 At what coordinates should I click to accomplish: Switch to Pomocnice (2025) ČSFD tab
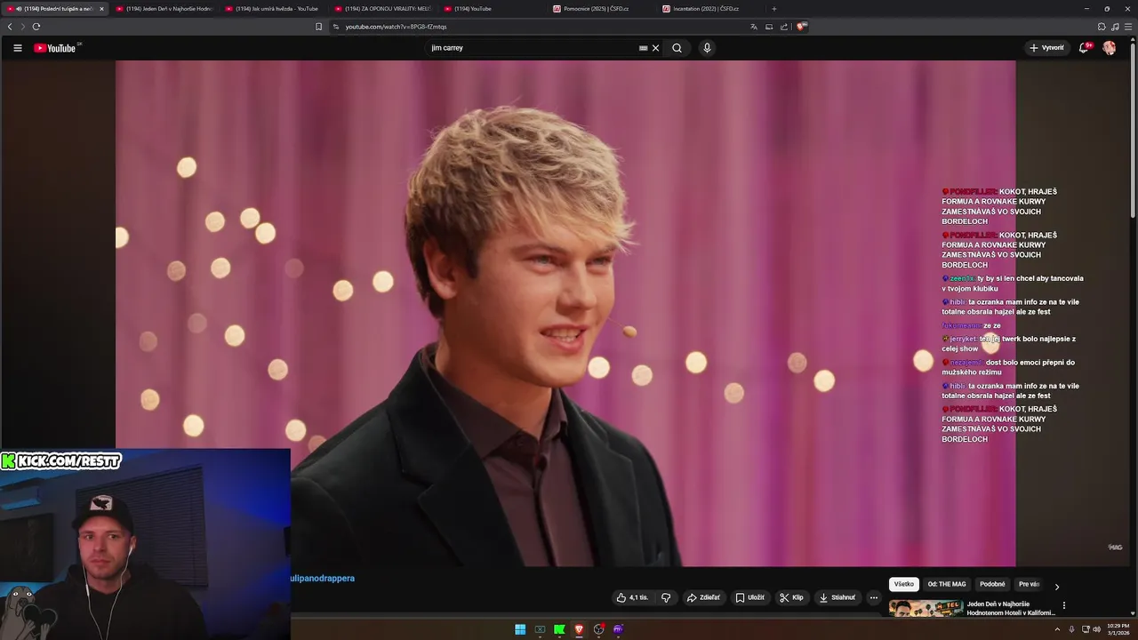[x=601, y=9]
